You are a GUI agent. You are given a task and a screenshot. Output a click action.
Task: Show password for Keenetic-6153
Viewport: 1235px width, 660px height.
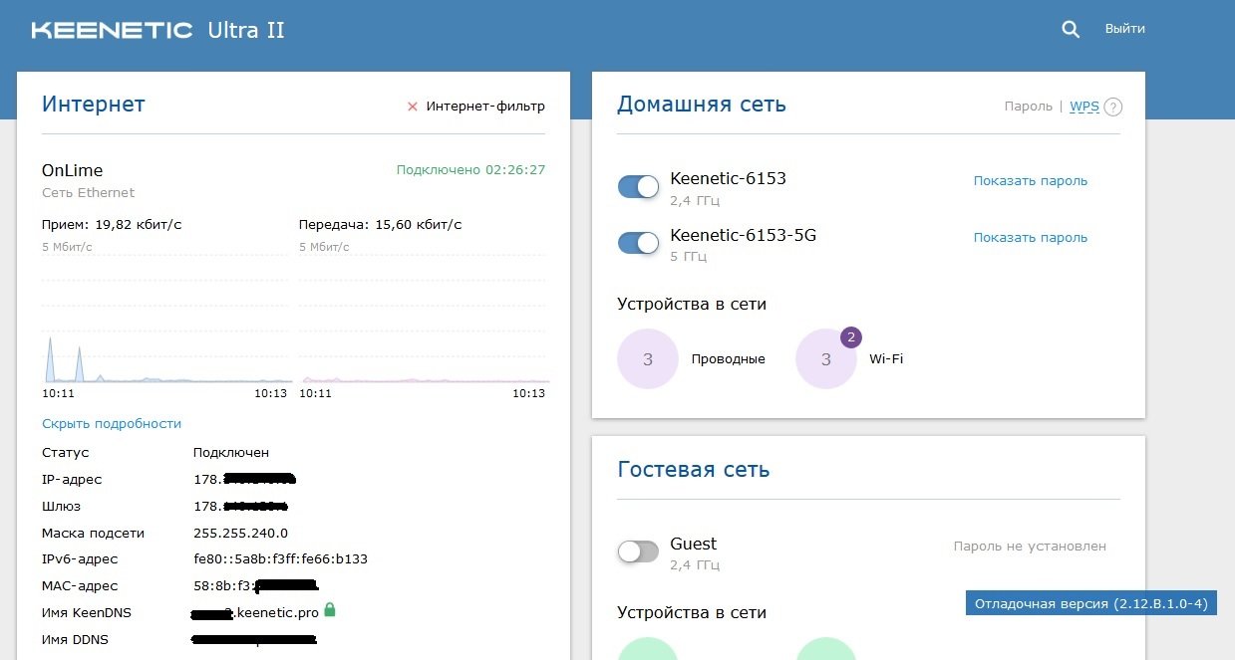1031,181
